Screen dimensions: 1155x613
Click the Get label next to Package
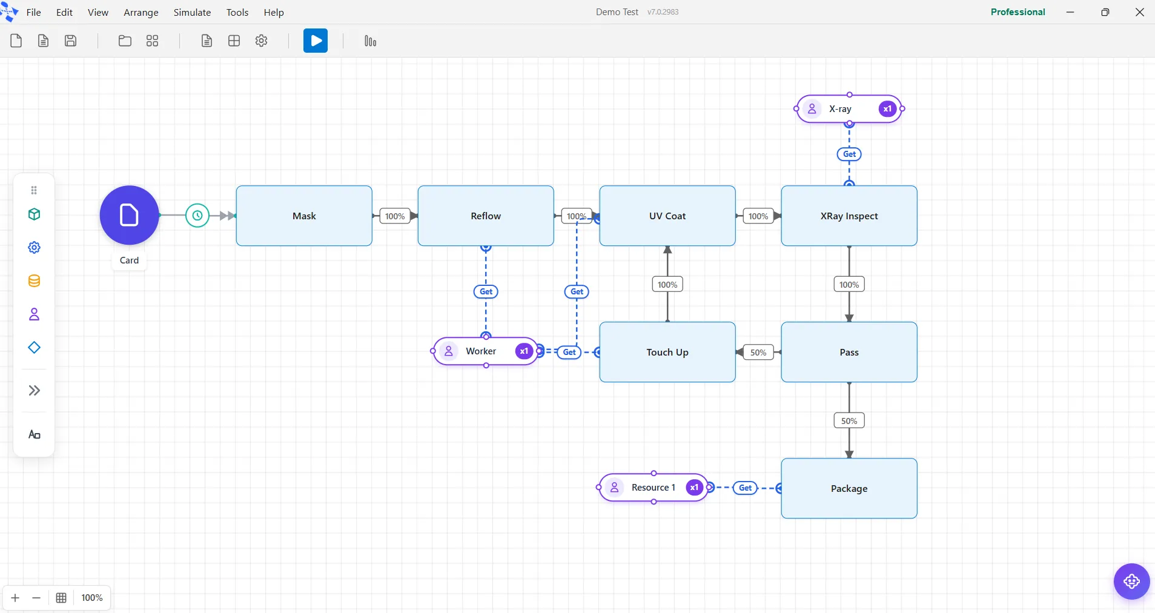pos(745,488)
